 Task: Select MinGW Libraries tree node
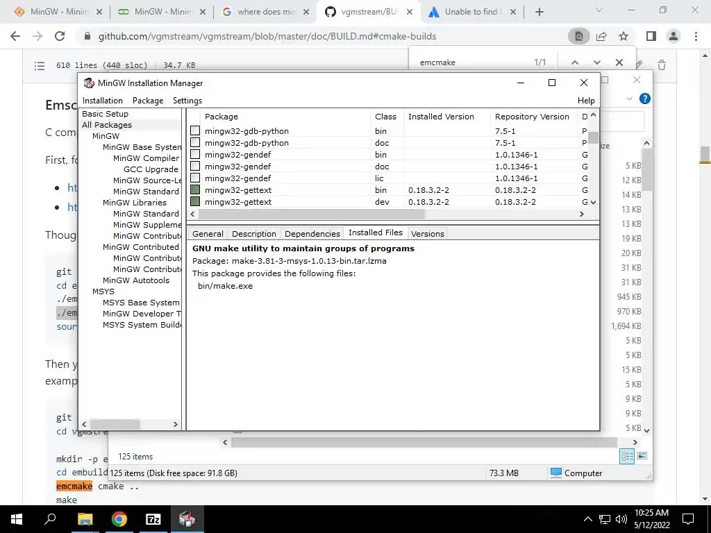135,203
